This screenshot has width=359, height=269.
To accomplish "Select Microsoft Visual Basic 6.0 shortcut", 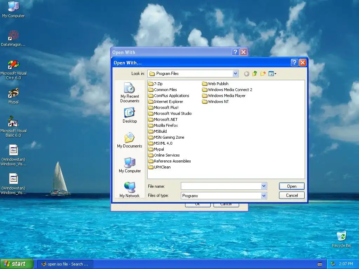I will (x=13, y=127).
